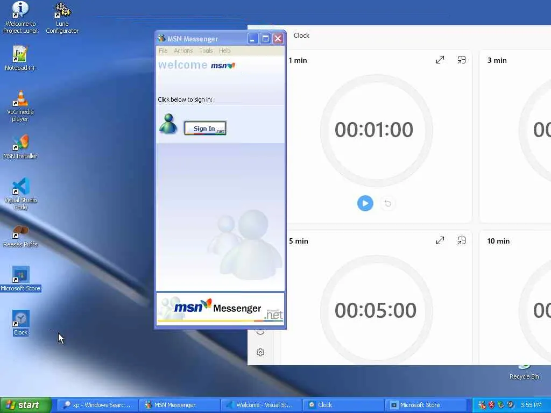Screen dimensions: 551x413
Task: Click the MSN Messenger tray icon
Action: (482, 405)
